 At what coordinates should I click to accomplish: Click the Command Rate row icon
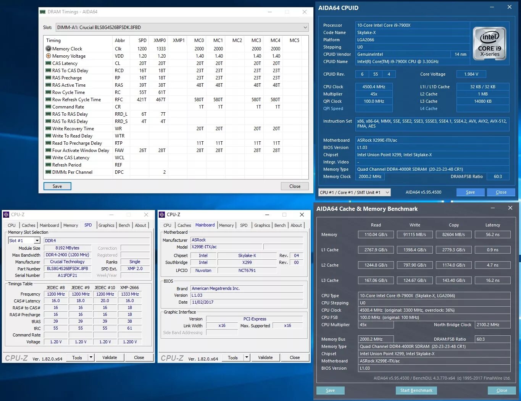(48, 107)
